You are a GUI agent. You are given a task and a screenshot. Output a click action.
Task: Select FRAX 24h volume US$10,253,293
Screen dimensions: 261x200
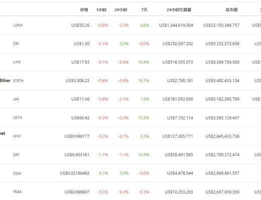click(x=179, y=192)
